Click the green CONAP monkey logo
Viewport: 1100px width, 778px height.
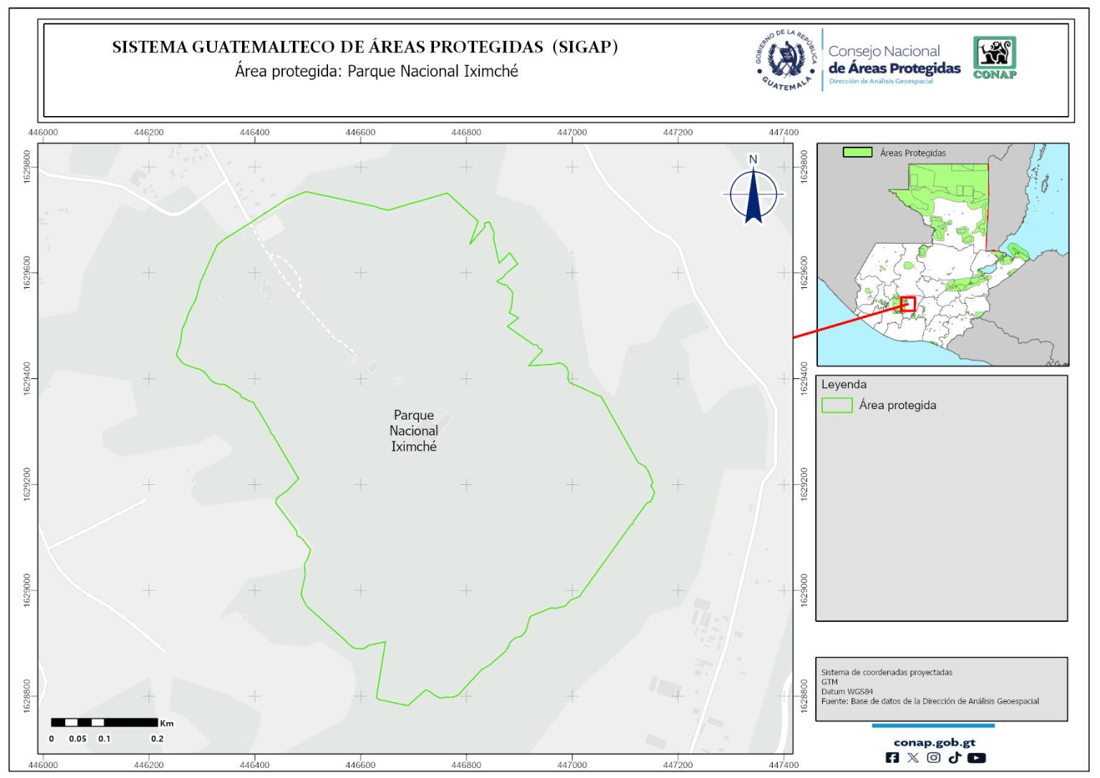[x=995, y=57]
